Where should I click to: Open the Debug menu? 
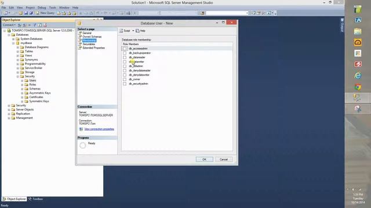click(x=42, y=8)
